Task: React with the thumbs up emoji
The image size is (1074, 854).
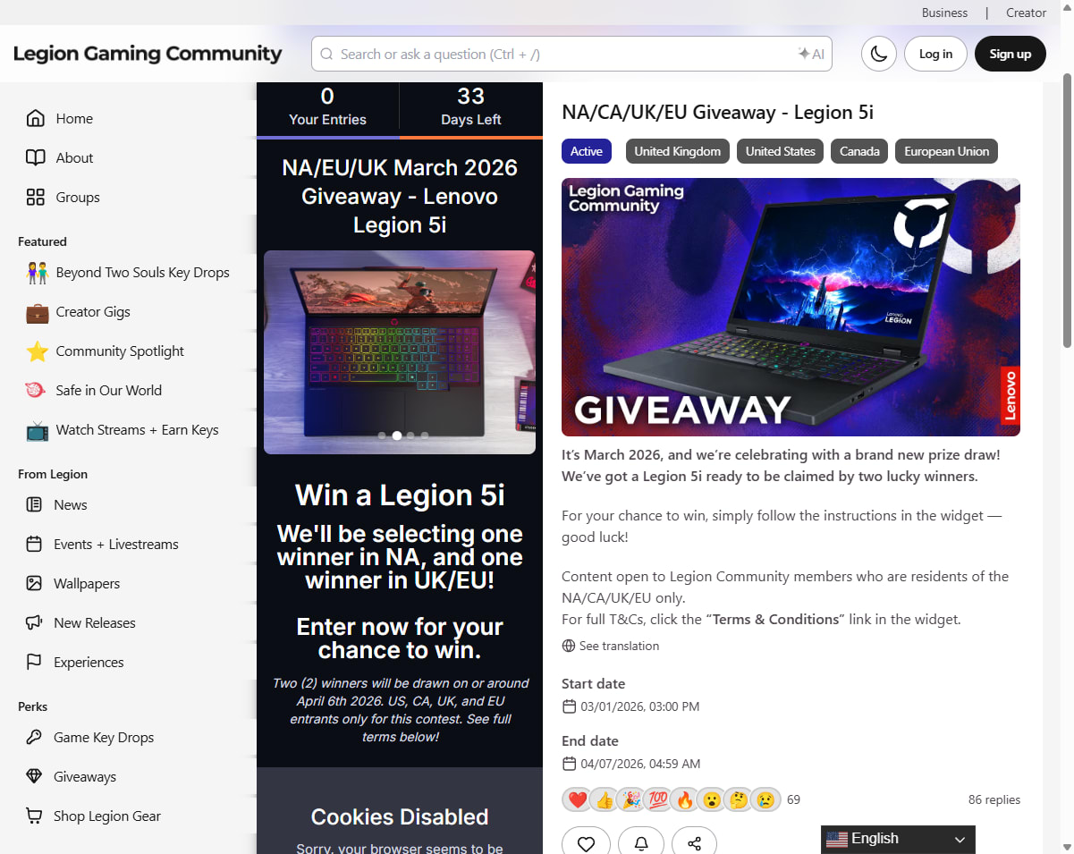Action: tap(605, 799)
